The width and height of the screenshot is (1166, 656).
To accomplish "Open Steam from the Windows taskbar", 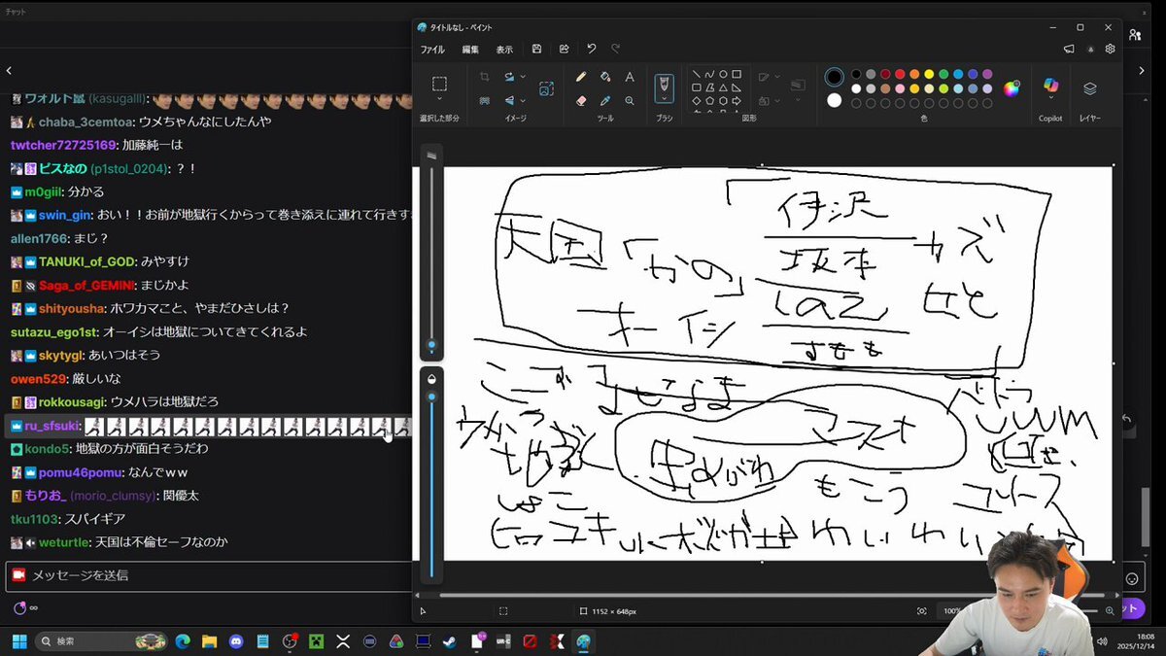I will (x=449, y=641).
